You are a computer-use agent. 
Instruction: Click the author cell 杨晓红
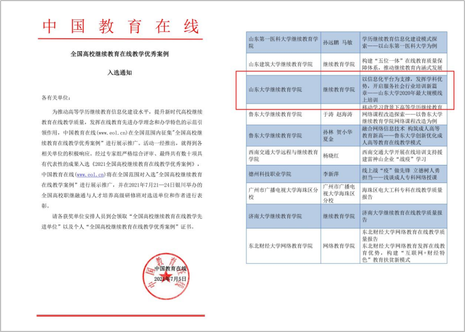pyautogui.click(x=340, y=155)
